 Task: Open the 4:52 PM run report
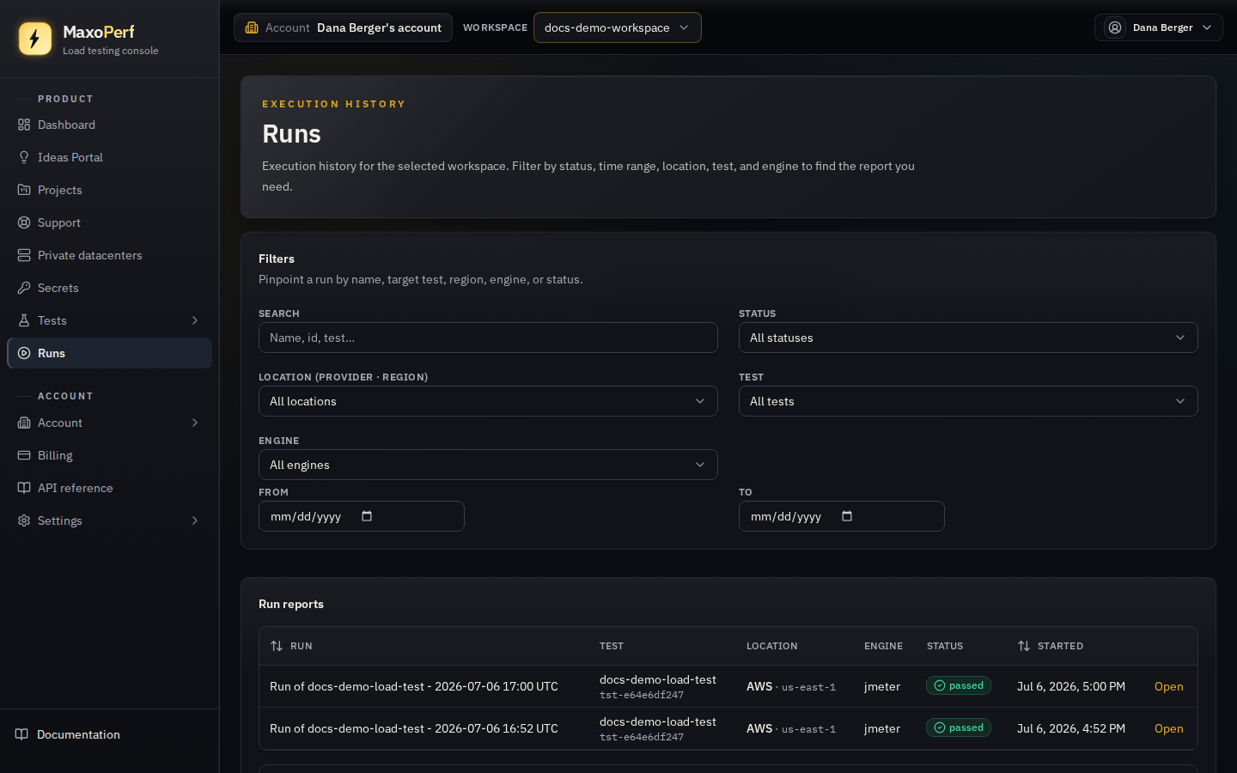pyautogui.click(x=1168, y=728)
